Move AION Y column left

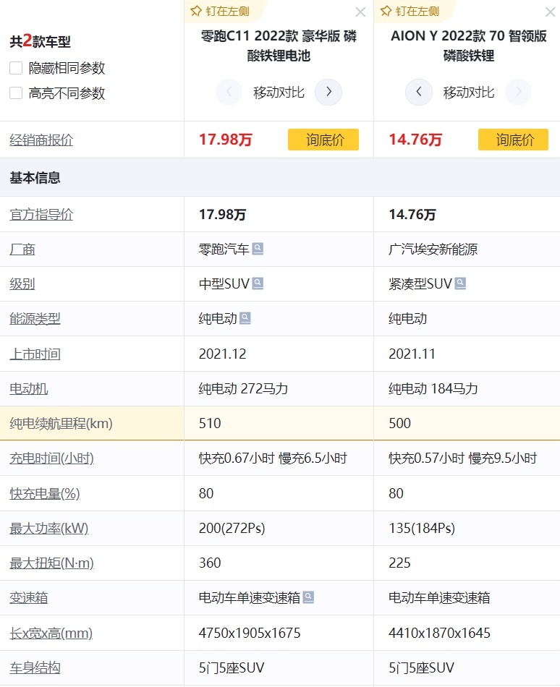(419, 92)
